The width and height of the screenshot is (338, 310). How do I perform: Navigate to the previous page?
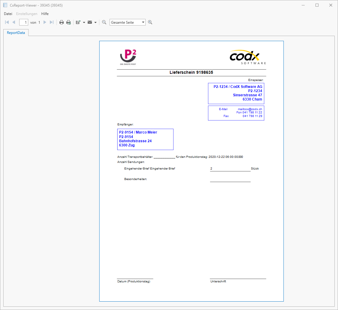(14, 22)
